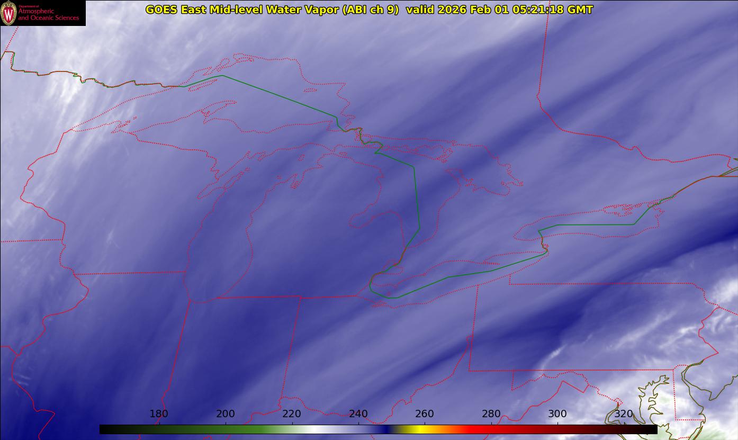This screenshot has width=738, height=440.
Task: Click the Atmospheric and Oceanic Sciences text
Action: coord(48,14)
